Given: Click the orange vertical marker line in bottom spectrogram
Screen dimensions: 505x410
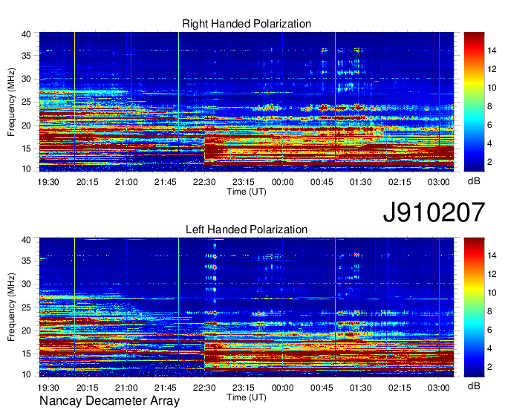Looking at the screenshot, I should point(335,299).
